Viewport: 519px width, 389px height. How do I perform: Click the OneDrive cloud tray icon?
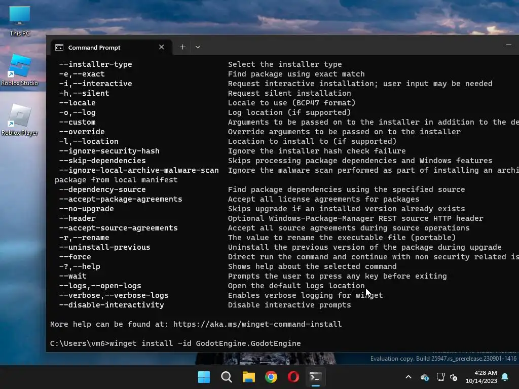click(425, 377)
